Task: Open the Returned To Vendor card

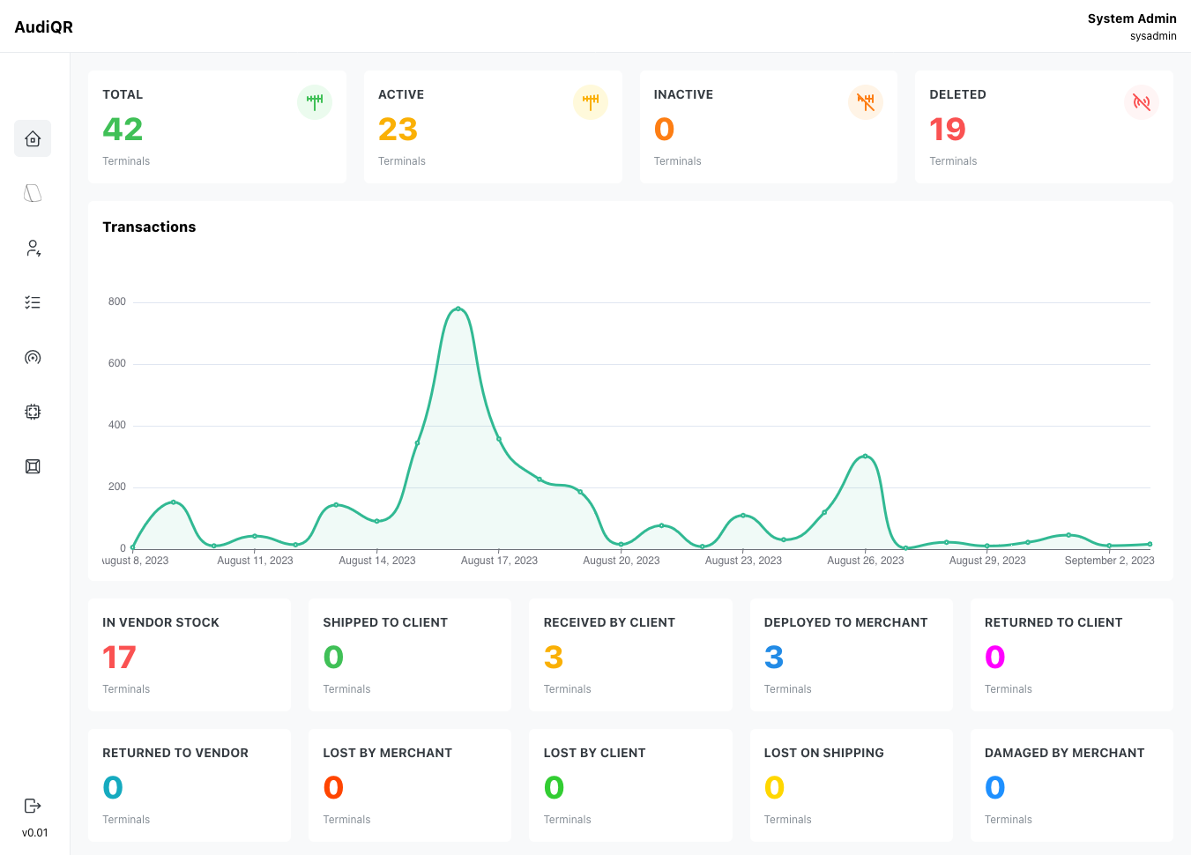Action: tap(190, 785)
